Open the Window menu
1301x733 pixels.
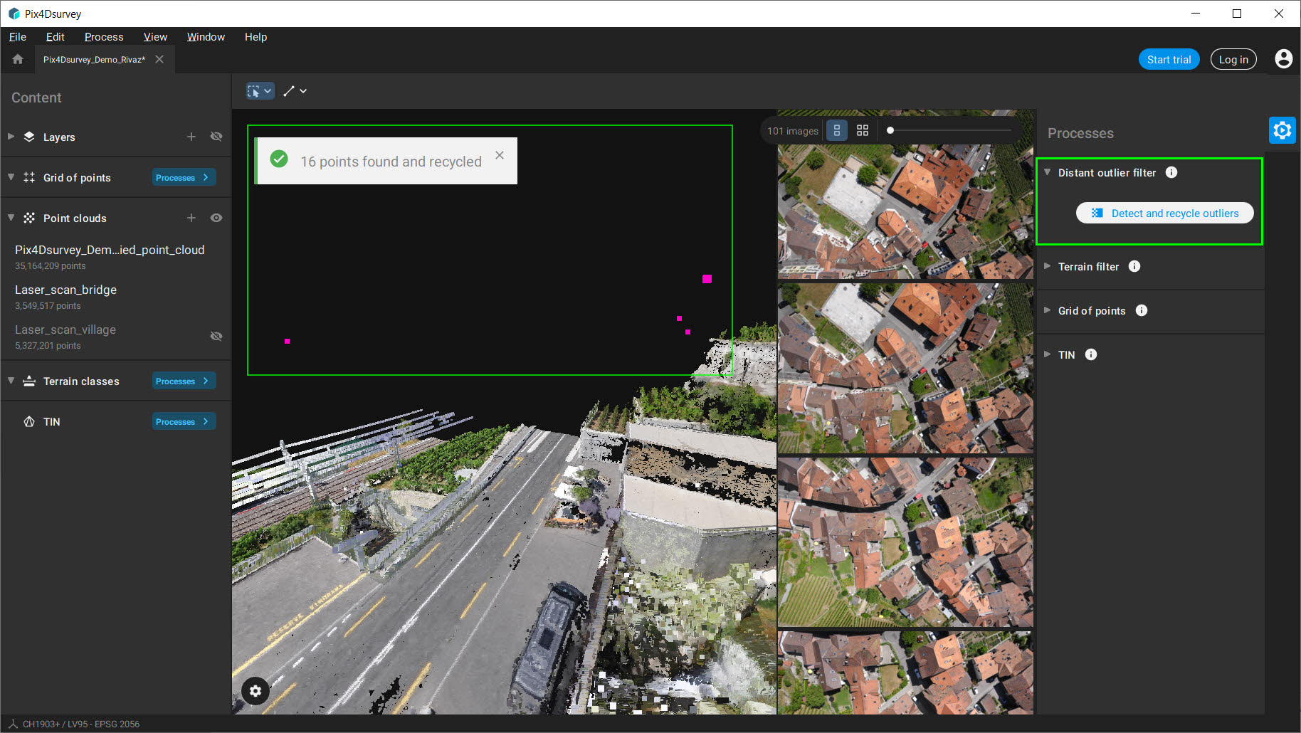tap(206, 37)
